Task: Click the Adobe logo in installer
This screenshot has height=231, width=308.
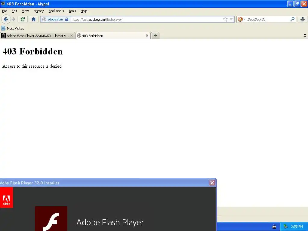Action: tap(6, 197)
